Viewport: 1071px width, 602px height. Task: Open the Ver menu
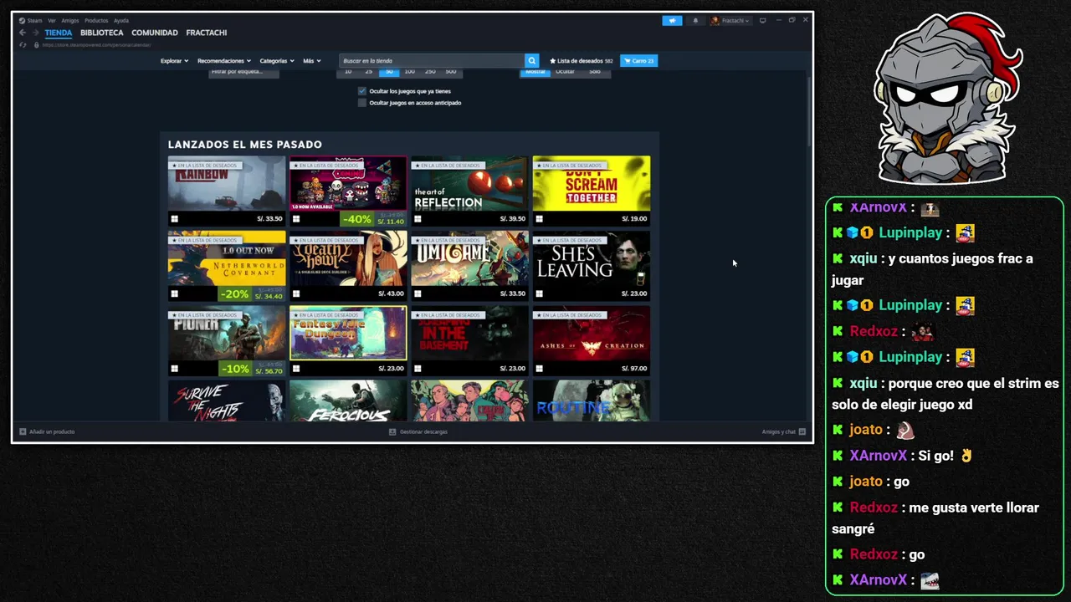click(52, 20)
